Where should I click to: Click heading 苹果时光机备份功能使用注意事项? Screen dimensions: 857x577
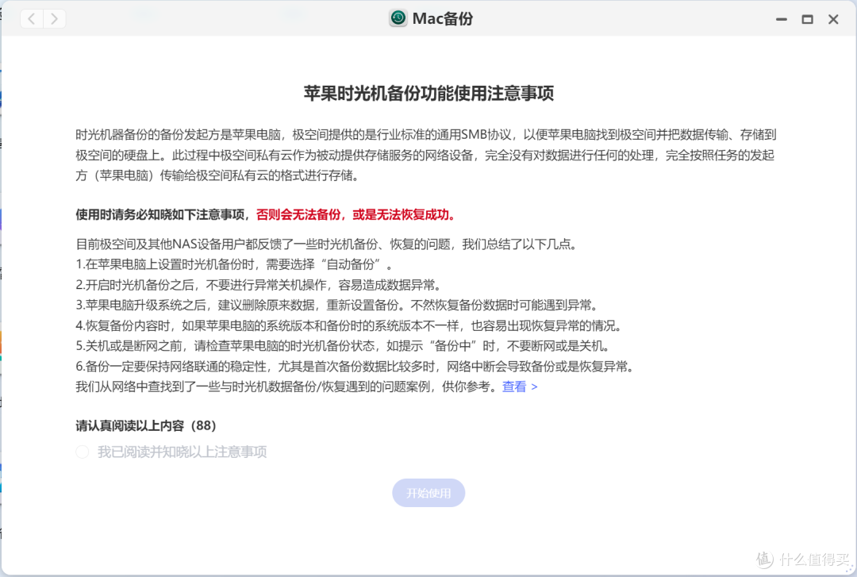[x=428, y=94]
